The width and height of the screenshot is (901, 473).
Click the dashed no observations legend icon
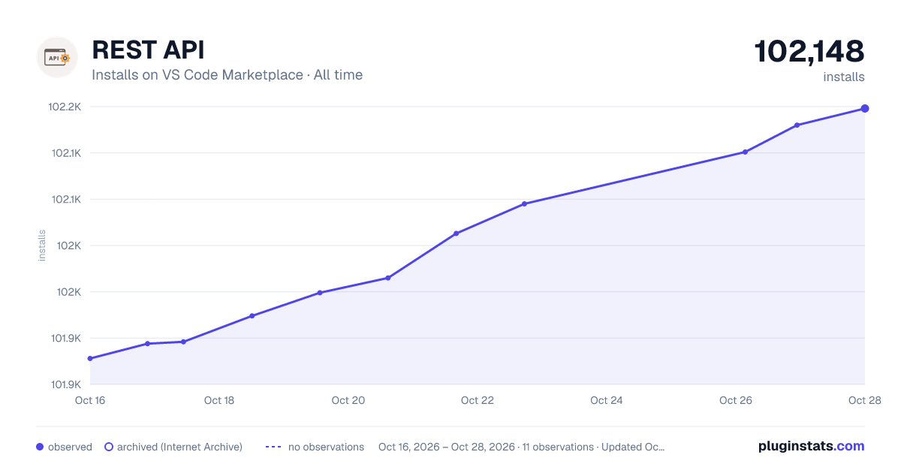pos(273,447)
